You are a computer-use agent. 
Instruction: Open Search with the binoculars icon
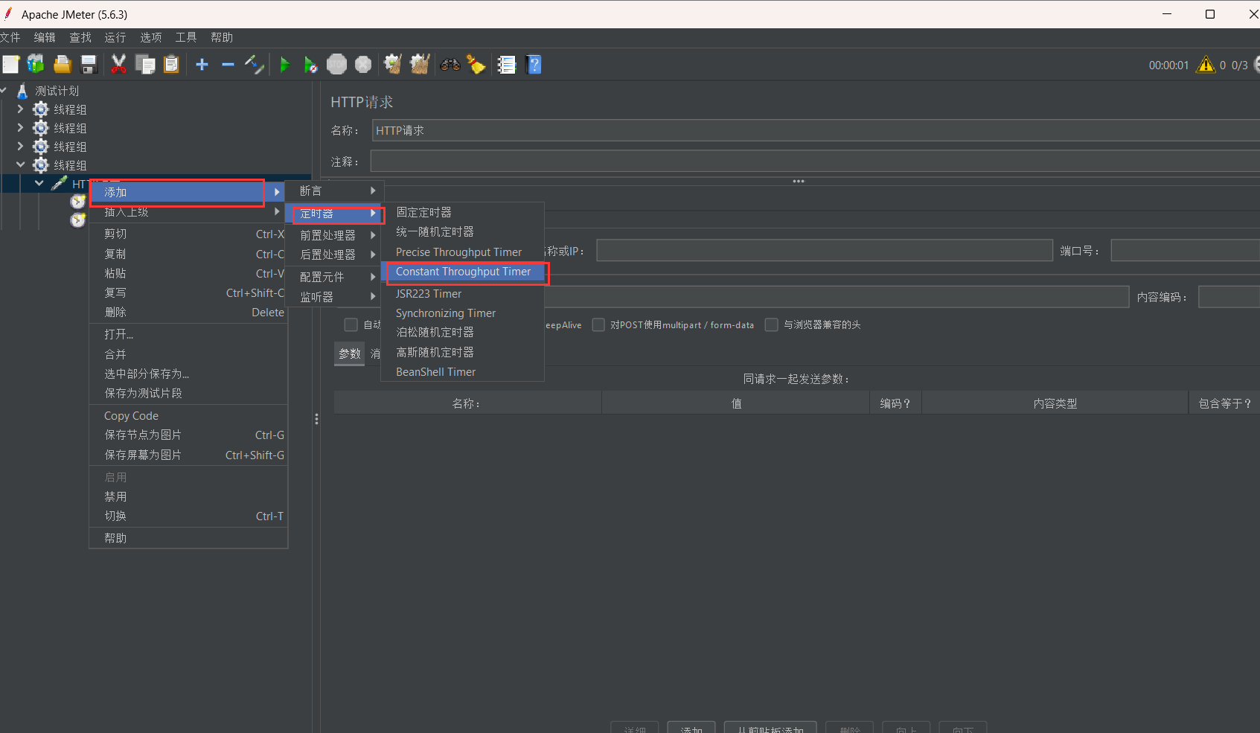pyautogui.click(x=450, y=65)
